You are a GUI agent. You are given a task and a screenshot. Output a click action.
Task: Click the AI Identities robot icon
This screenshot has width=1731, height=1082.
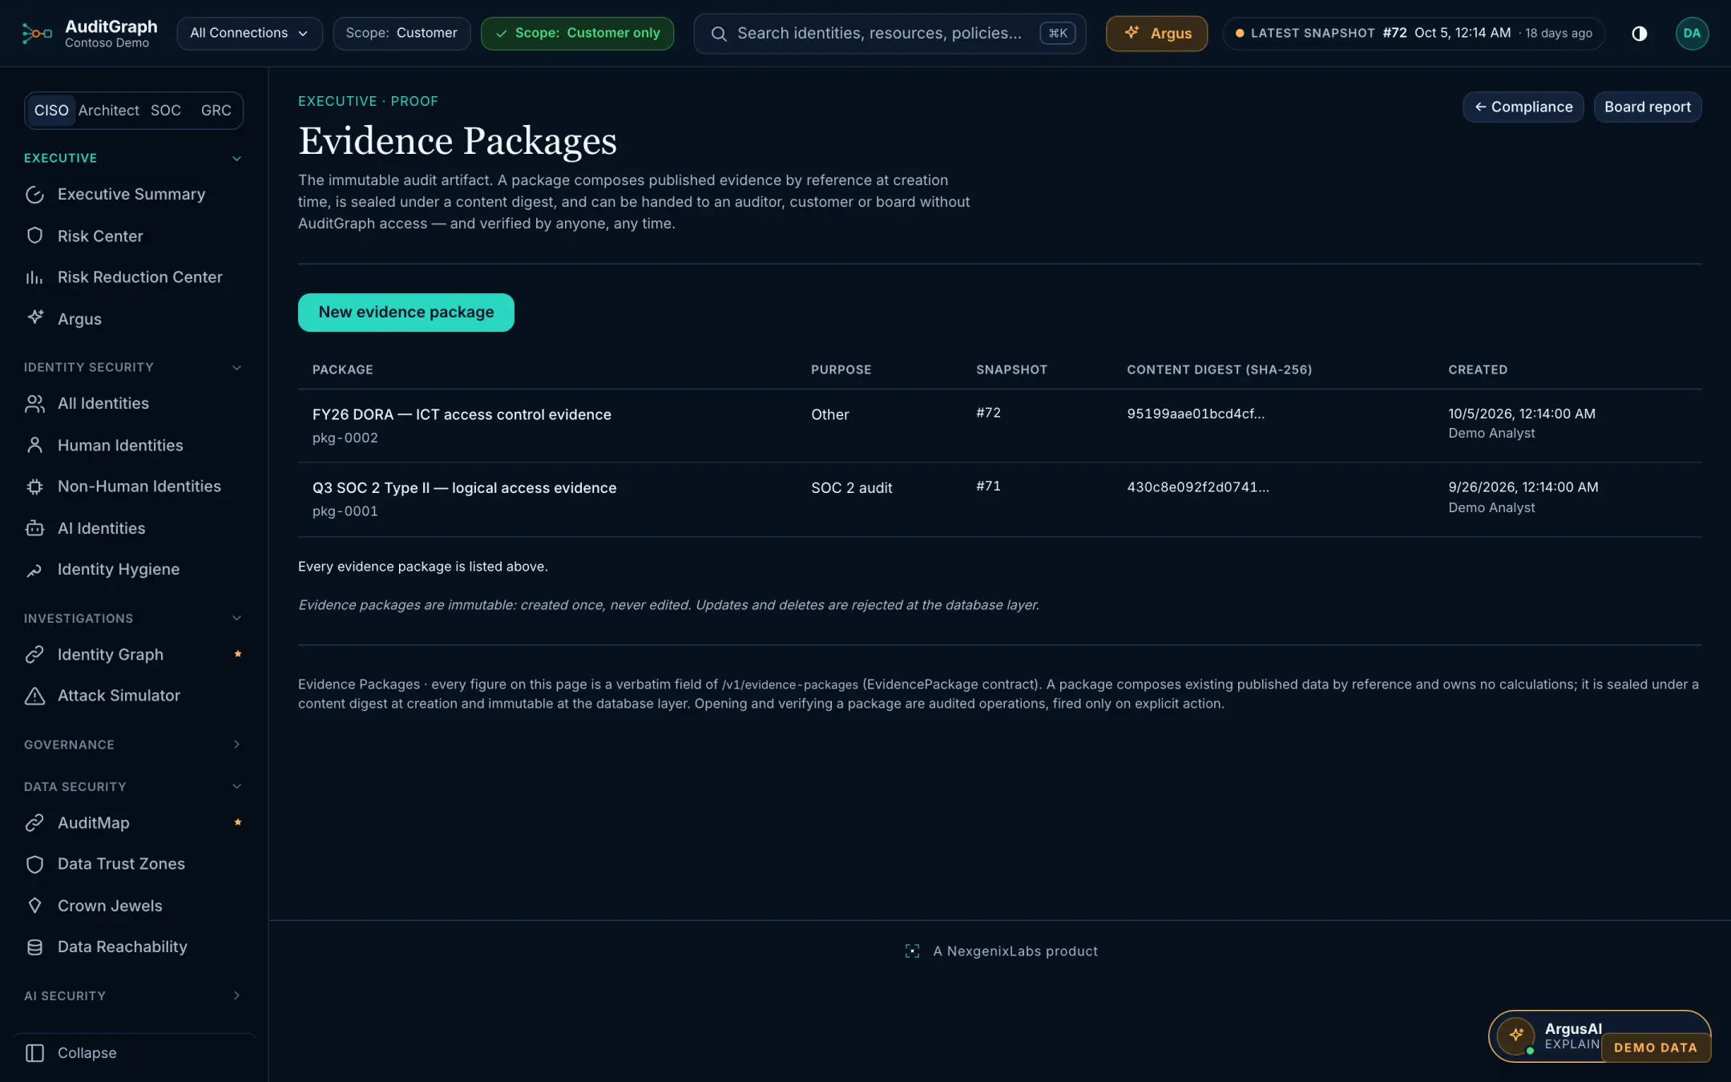34,528
